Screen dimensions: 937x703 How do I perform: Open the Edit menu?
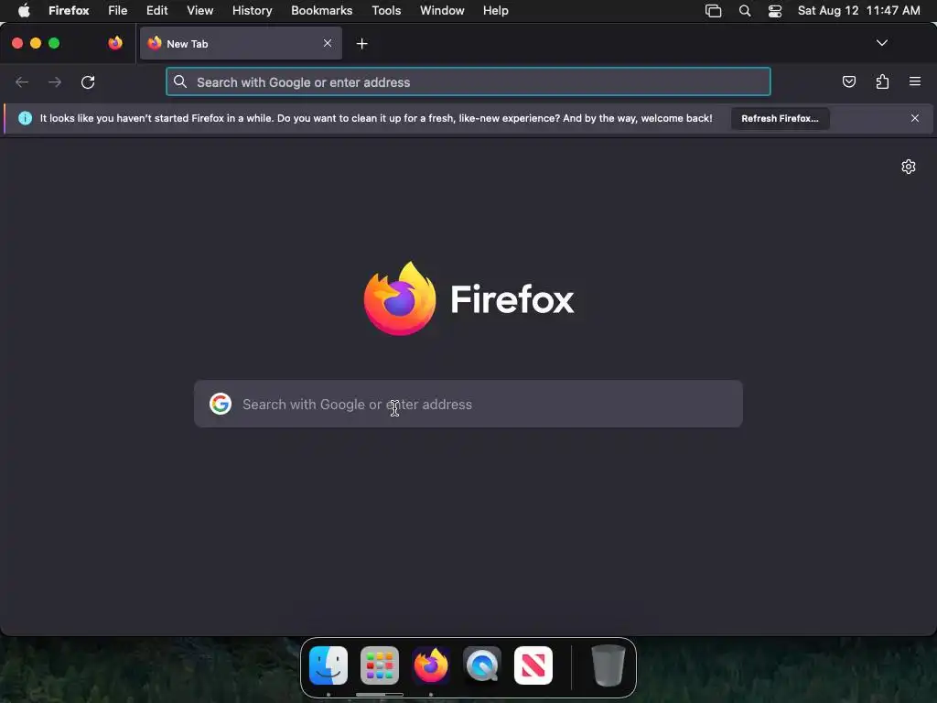coord(156,11)
